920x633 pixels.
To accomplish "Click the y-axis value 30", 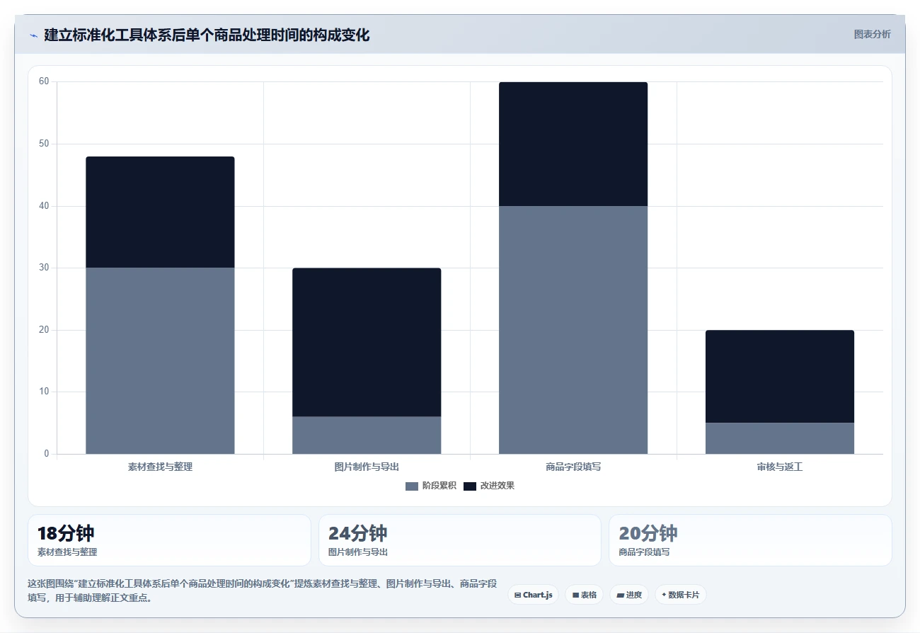I will tap(44, 268).
